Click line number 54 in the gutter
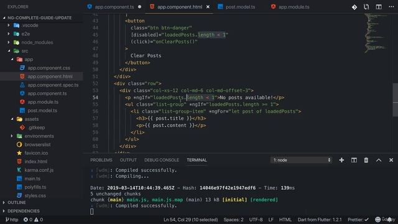Screen dimensions: 398x224 coord(95,98)
